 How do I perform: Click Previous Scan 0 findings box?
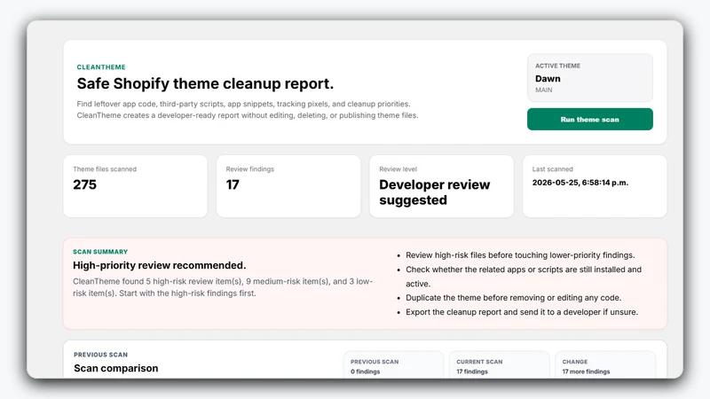393,365
